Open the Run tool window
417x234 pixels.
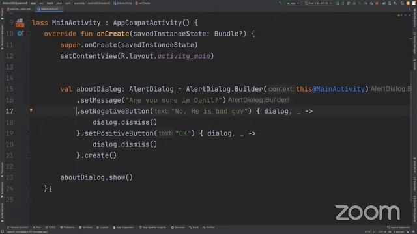tap(37, 227)
